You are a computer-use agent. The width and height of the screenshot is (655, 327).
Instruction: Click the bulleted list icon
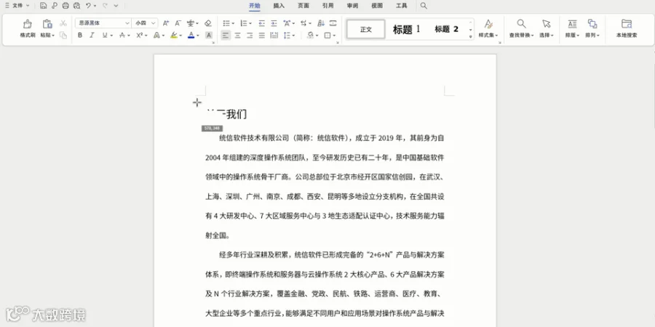(x=226, y=23)
